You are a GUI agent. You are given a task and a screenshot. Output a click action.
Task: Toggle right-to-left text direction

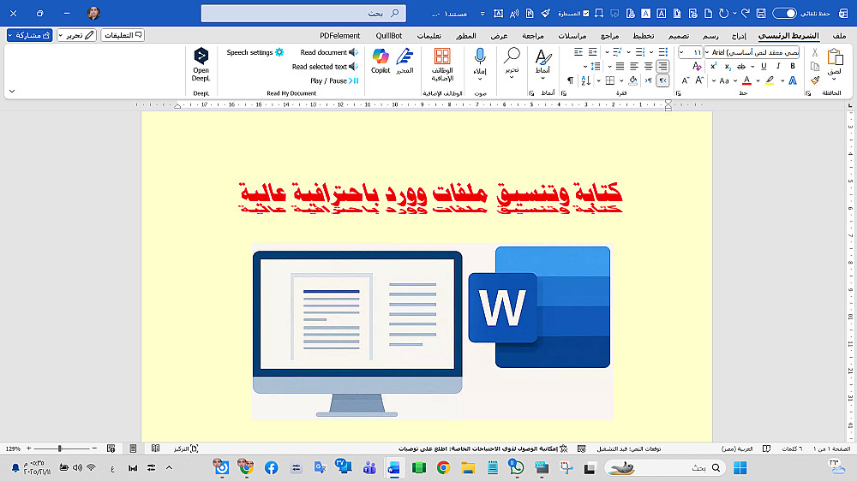tap(662, 80)
